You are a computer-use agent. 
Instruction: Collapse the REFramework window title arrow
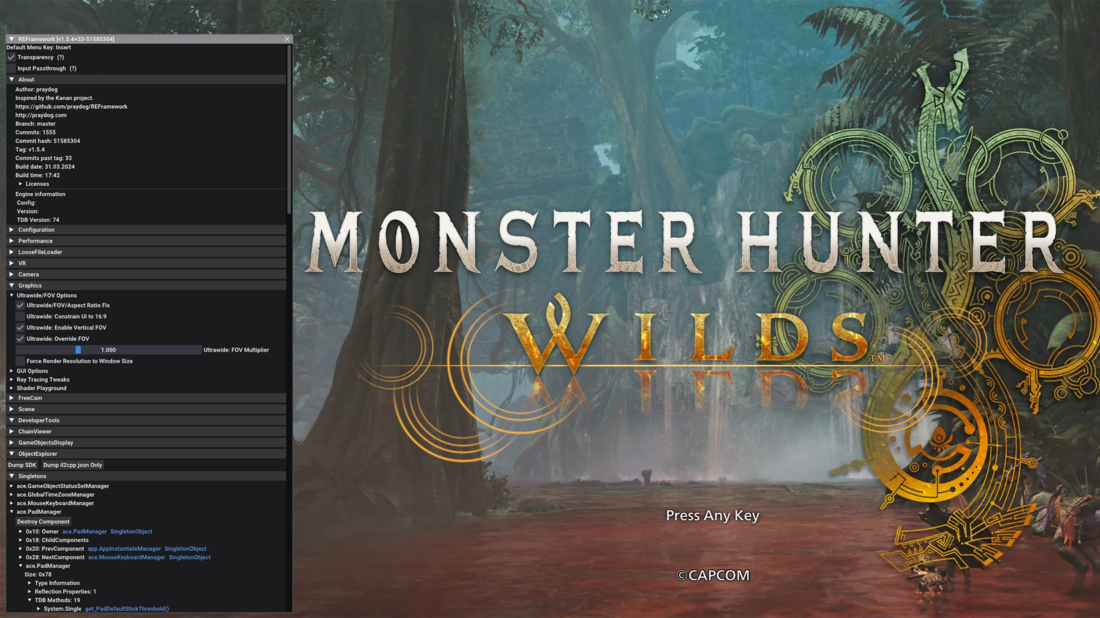click(11, 39)
